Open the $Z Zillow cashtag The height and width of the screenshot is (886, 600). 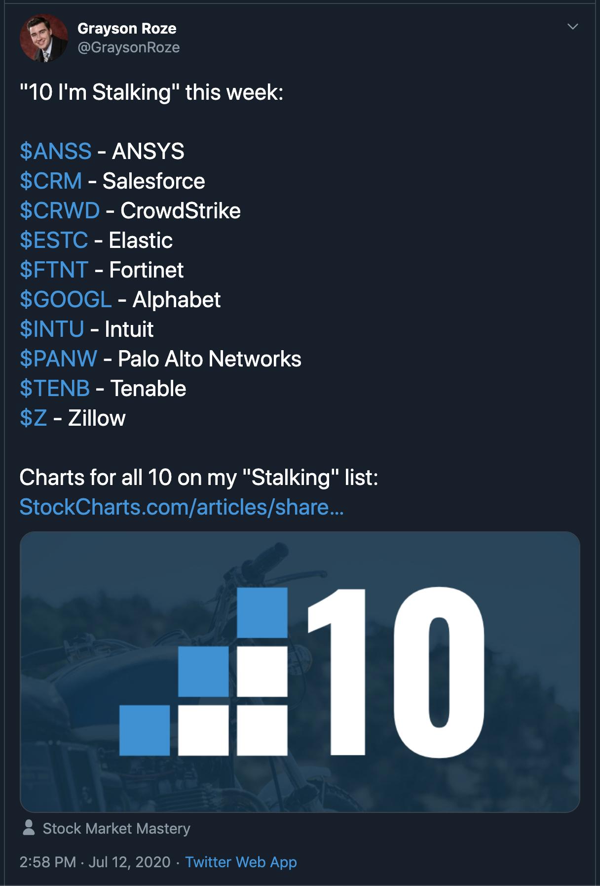(x=34, y=418)
